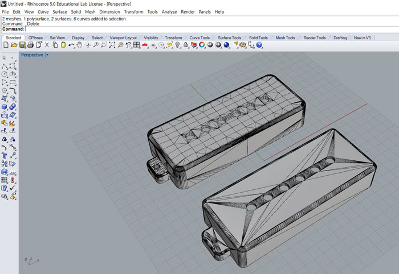
Task: Select the Circle tool in sidebar
Action: pos(5,74)
